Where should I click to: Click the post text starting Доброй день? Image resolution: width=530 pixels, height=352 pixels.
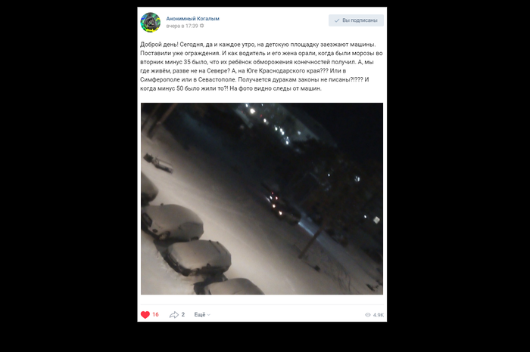point(261,66)
